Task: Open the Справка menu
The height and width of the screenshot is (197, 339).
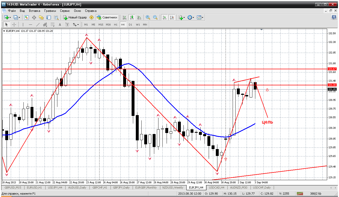Action: (91, 11)
